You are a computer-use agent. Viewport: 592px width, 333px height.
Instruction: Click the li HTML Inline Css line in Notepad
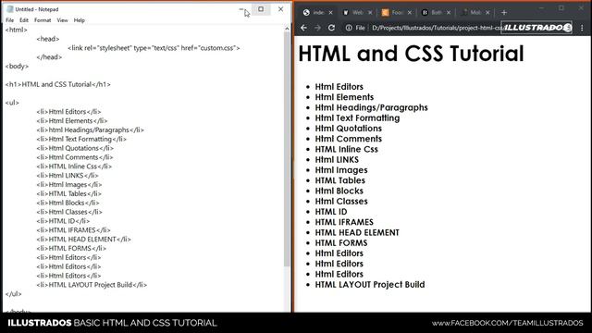pyautogui.click(x=74, y=166)
